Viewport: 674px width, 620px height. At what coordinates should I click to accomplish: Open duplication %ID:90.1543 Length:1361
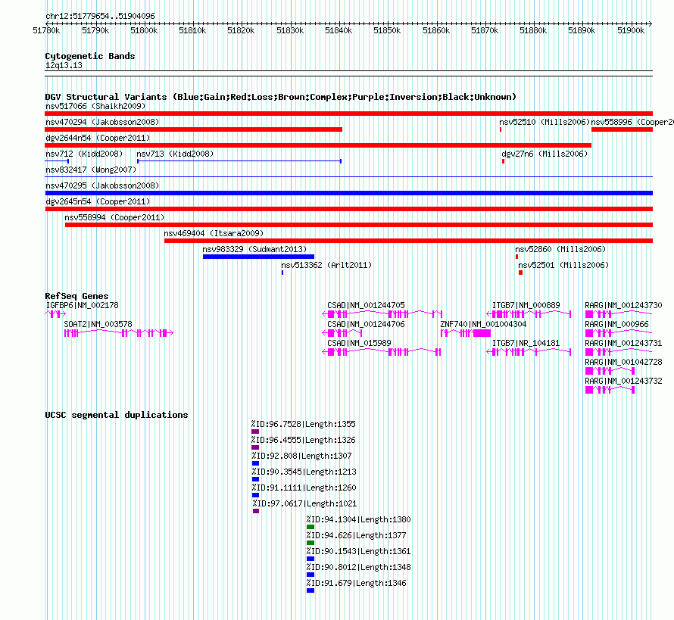pyautogui.click(x=310, y=559)
